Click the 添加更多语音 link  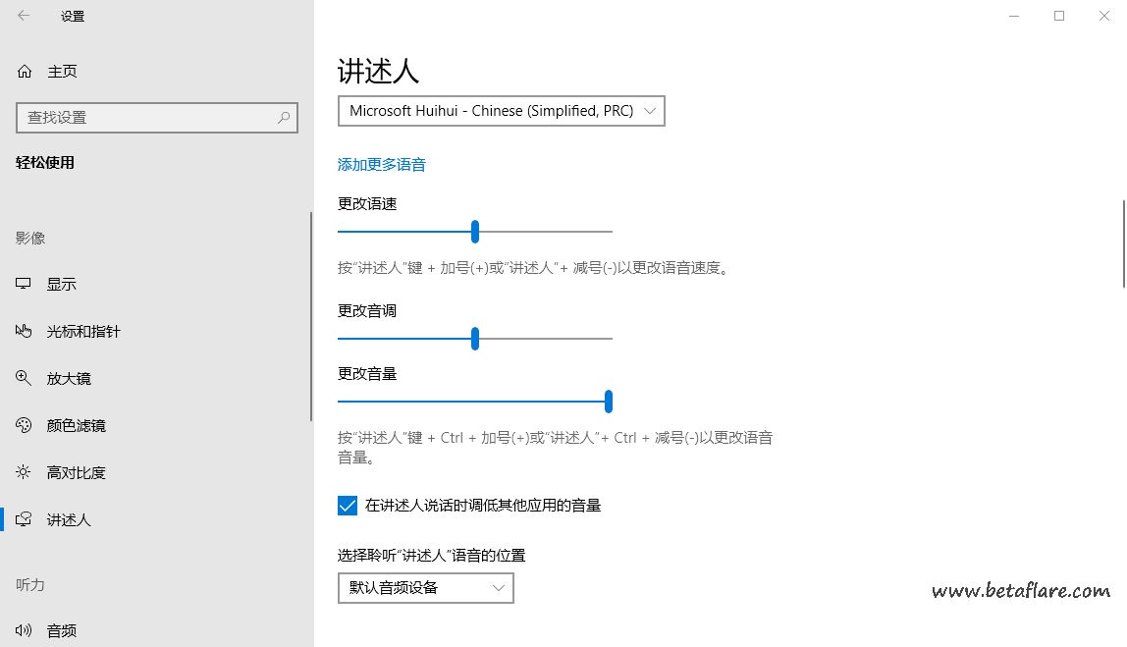[382, 165]
